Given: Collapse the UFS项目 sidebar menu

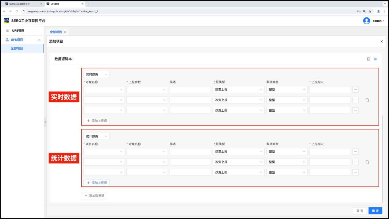Looking at the screenshot, I should [x=39, y=40].
